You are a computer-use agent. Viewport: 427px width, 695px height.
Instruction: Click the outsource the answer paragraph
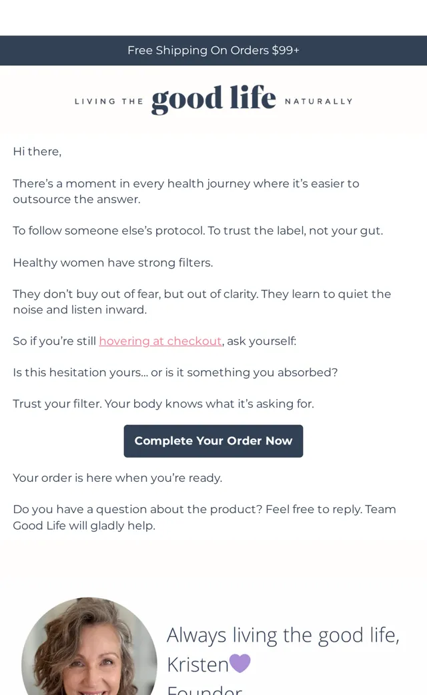[186, 192]
